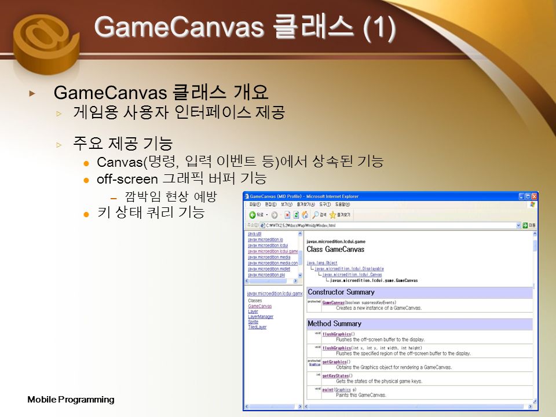Click the "Class GameCanvas" heading text
Screen dimensions: 556x417
(335, 249)
